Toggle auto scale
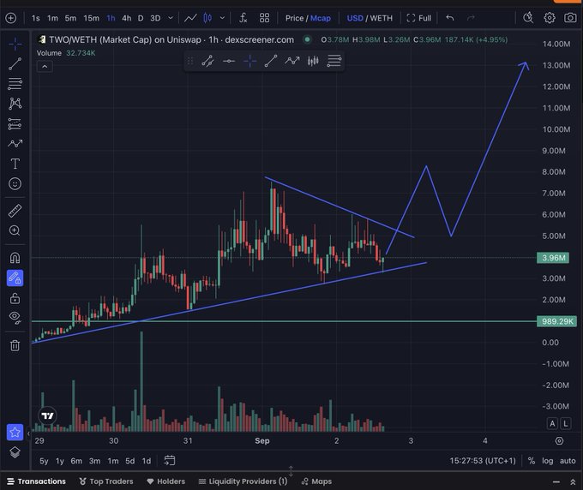The height and width of the screenshot is (490, 583). point(568,461)
